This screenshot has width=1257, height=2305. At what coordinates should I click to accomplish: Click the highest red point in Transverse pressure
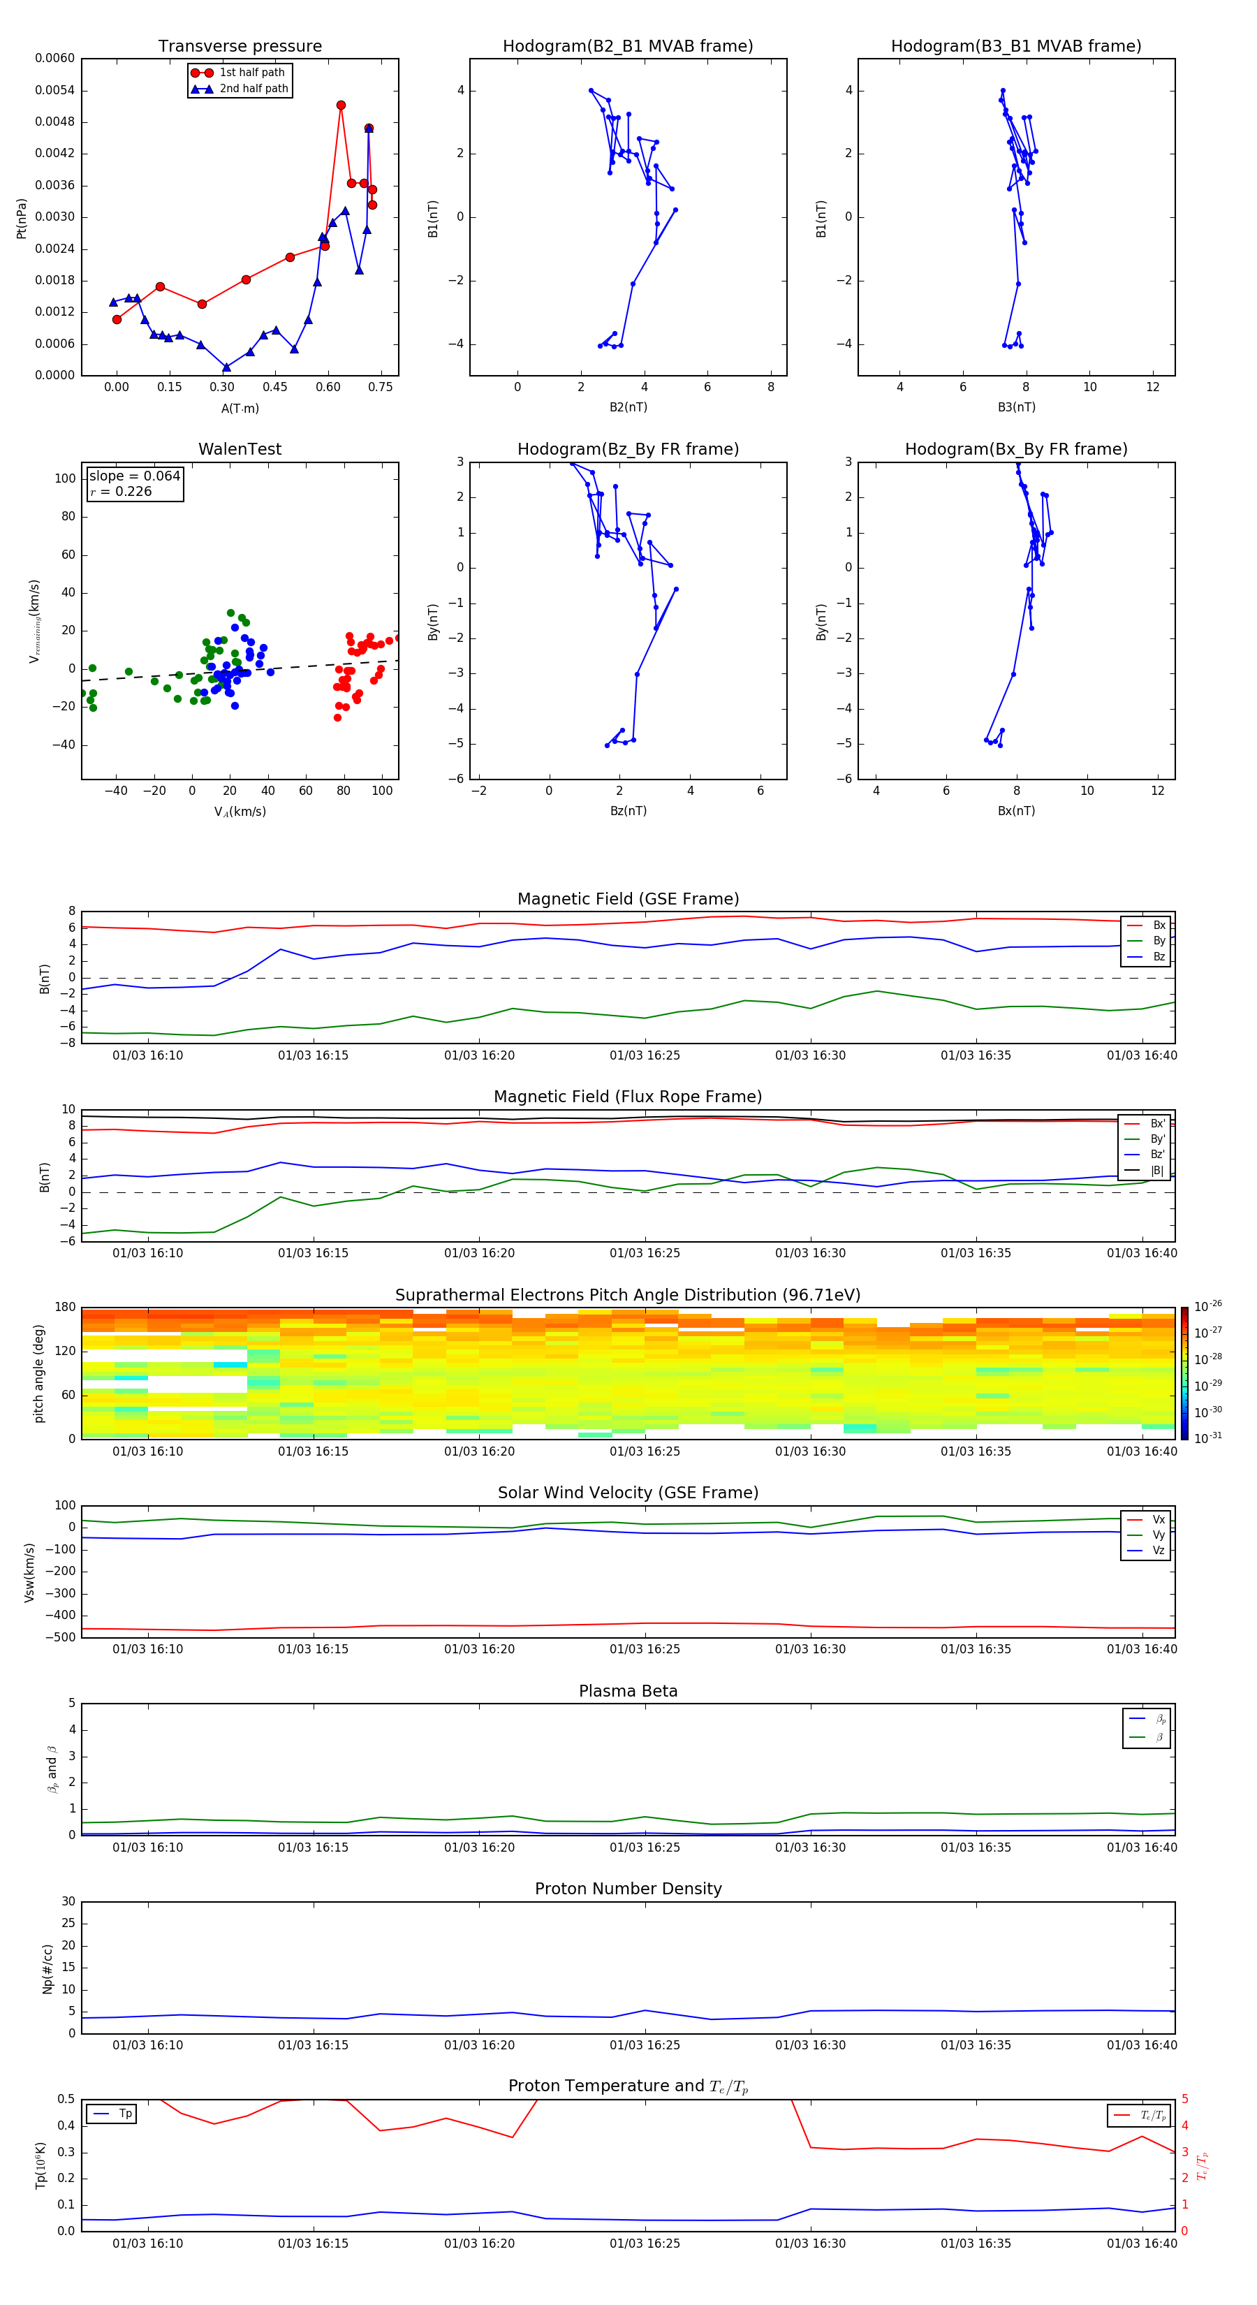[341, 105]
